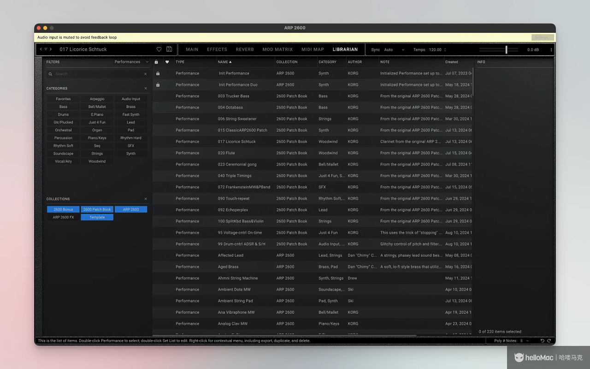
Task: Switch to the MAIN tab
Action: pos(192,49)
